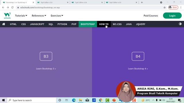Open the clock and date 09/07/2021
This screenshot has height=103, width=184.
(171, 100)
